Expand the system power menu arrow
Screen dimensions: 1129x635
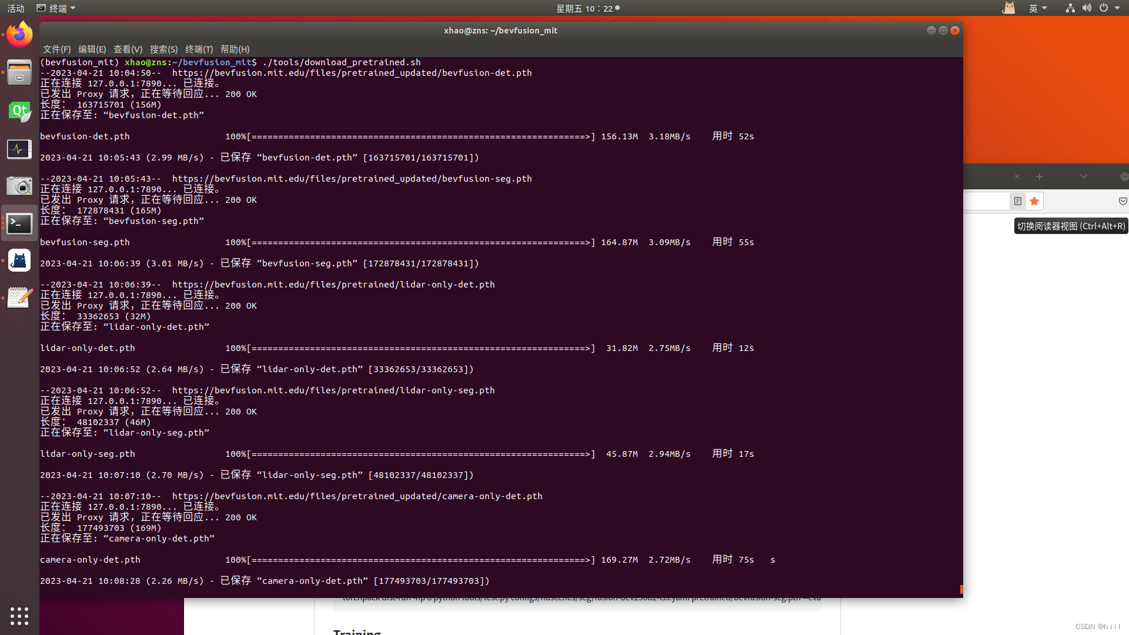click(1117, 8)
